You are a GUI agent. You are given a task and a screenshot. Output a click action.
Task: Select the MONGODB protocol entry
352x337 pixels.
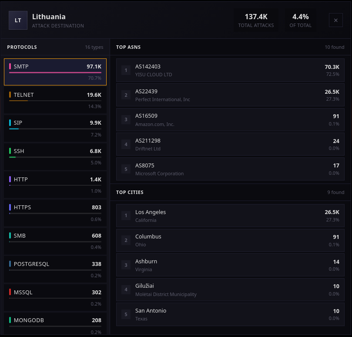pos(55,325)
